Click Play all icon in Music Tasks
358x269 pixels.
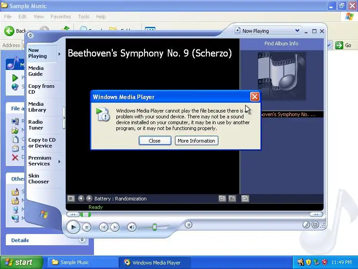[15, 78]
